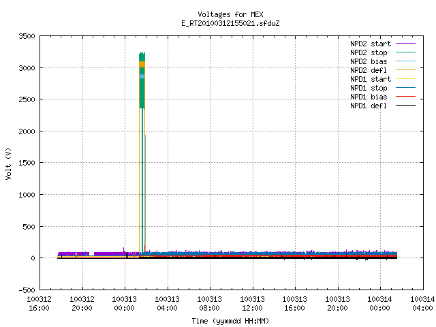Click the 3000 y-axis tick label
The image size is (436, 327).
[27, 68]
